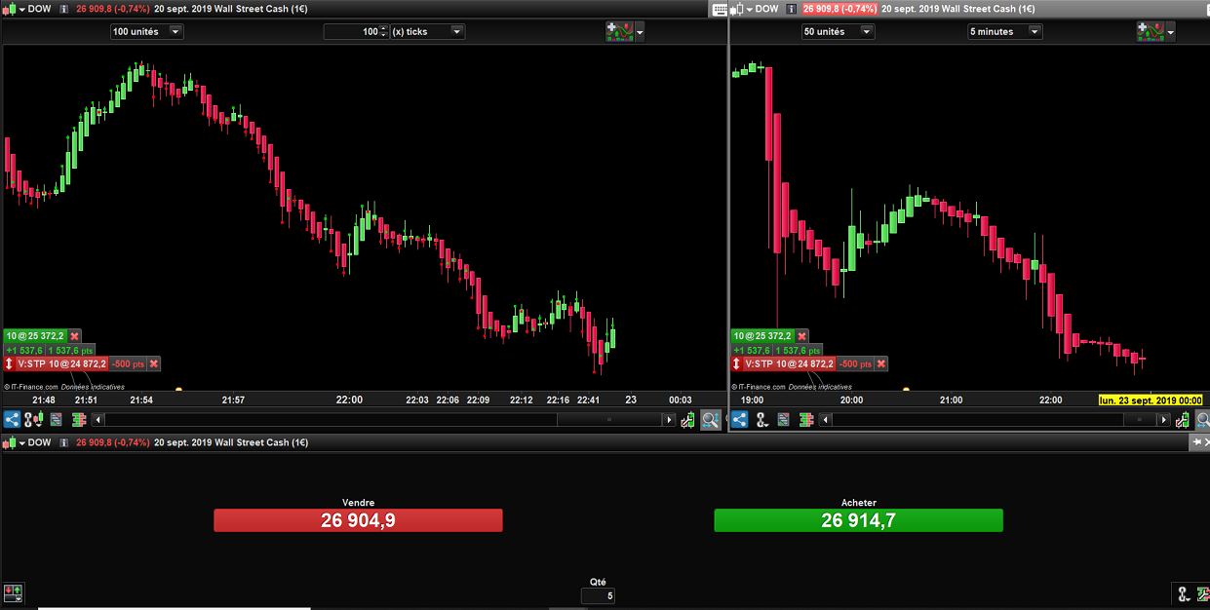Cancel the V:STP stop order on the 5 minutes chart

(x=881, y=363)
